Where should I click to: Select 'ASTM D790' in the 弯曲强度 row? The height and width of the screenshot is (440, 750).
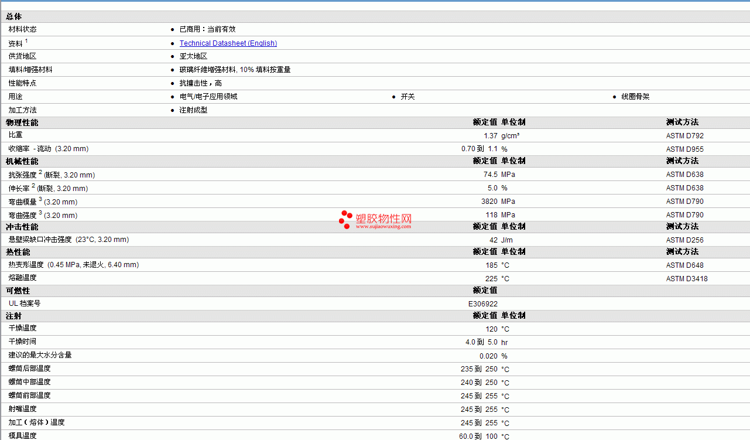coord(685,215)
